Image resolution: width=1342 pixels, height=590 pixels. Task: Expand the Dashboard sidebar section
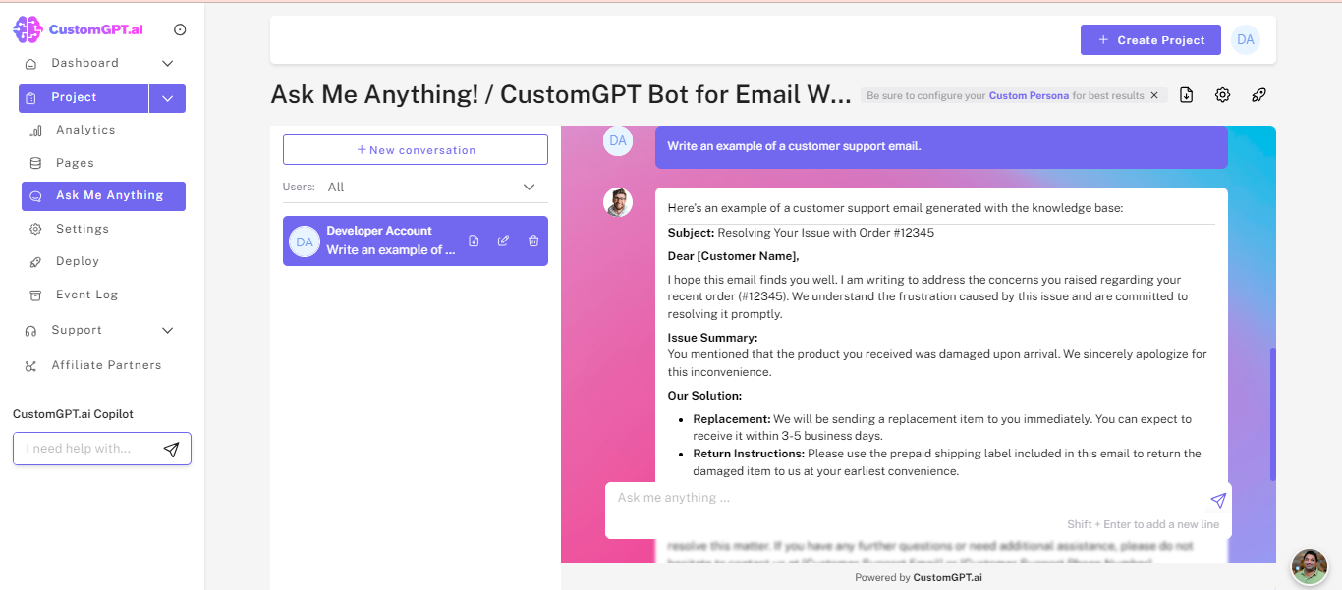[167, 62]
